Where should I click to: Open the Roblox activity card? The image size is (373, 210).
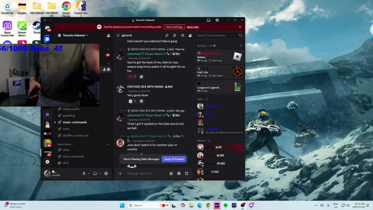[x=220, y=57]
